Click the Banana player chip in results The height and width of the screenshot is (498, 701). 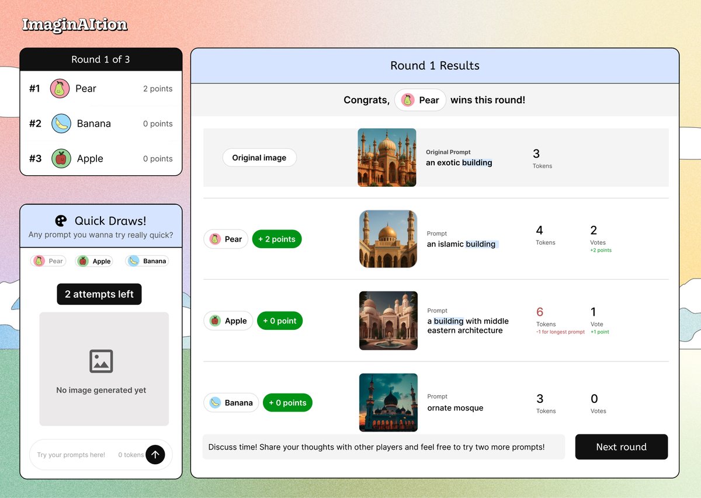[x=231, y=402]
